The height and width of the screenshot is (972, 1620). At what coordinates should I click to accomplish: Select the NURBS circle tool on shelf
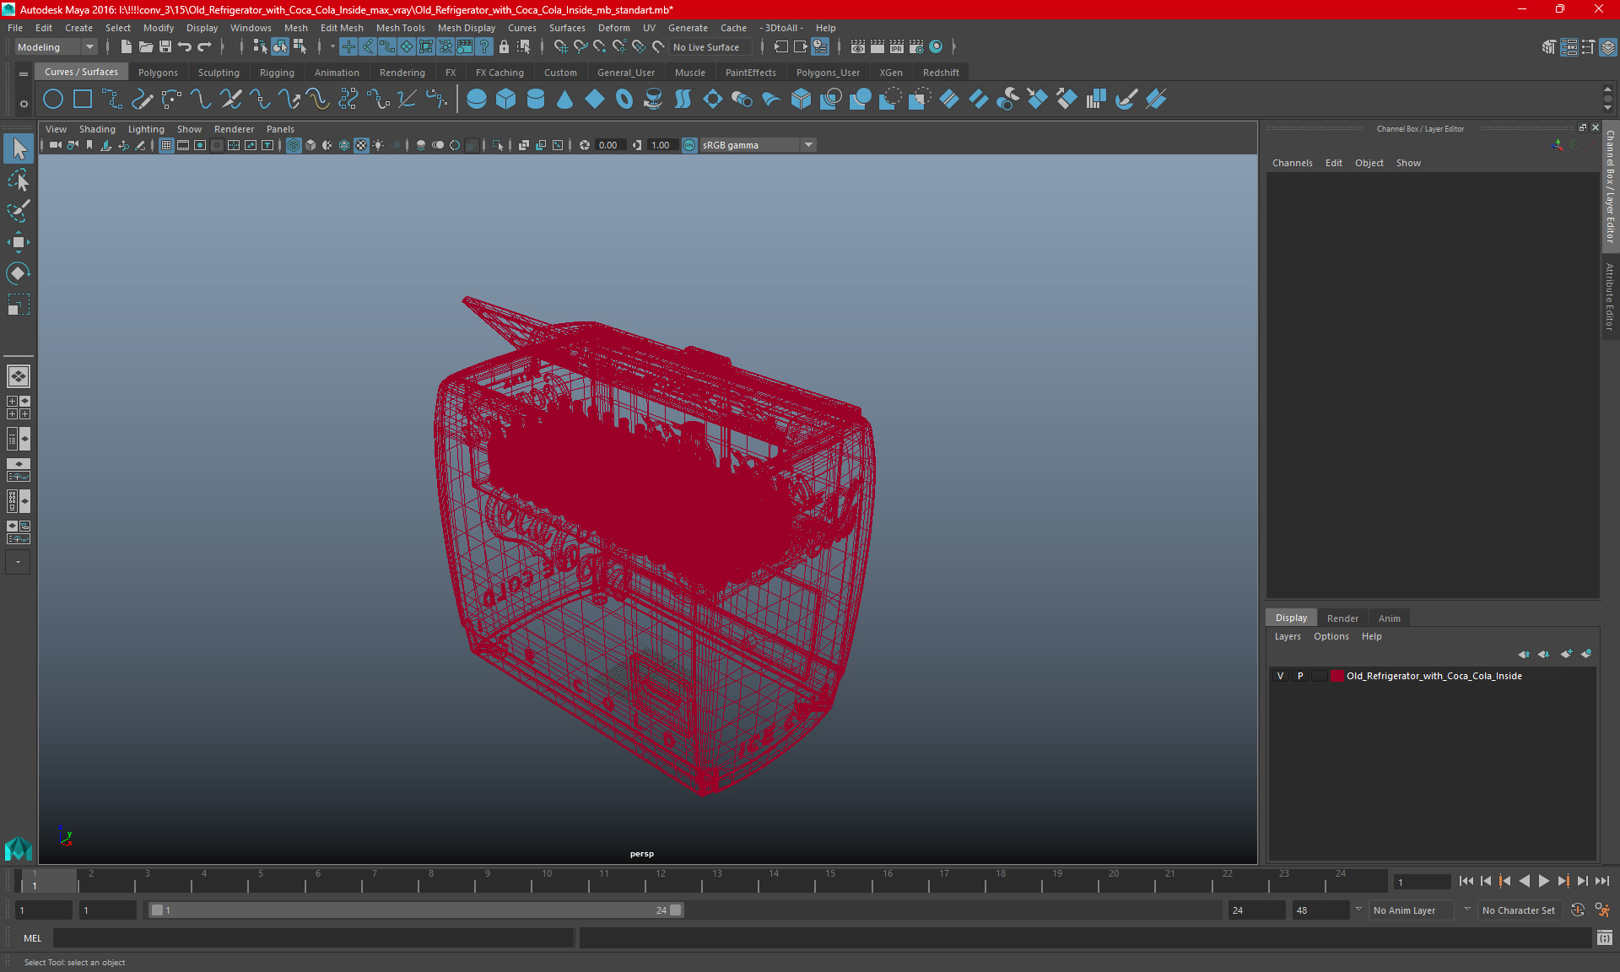53,100
